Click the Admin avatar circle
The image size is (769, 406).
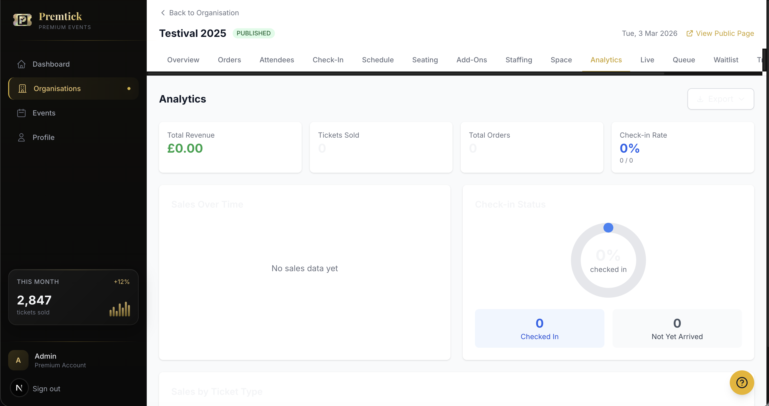pyautogui.click(x=18, y=360)
